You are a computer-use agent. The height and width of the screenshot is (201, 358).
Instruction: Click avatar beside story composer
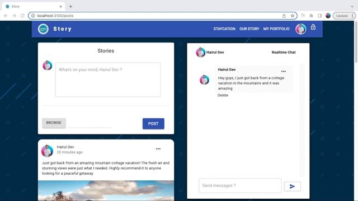tap(47, 65)
